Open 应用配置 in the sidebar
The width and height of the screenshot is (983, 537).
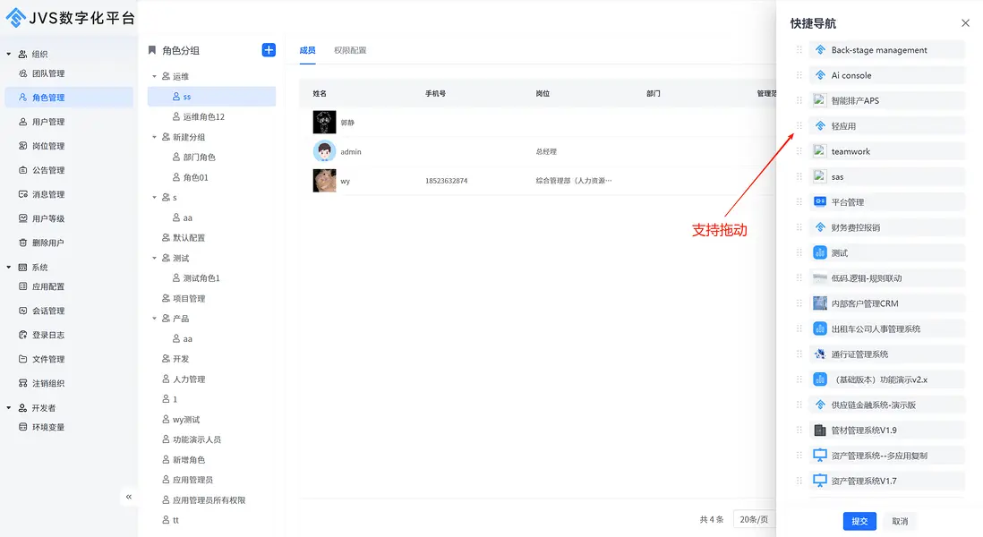[69, 286]
